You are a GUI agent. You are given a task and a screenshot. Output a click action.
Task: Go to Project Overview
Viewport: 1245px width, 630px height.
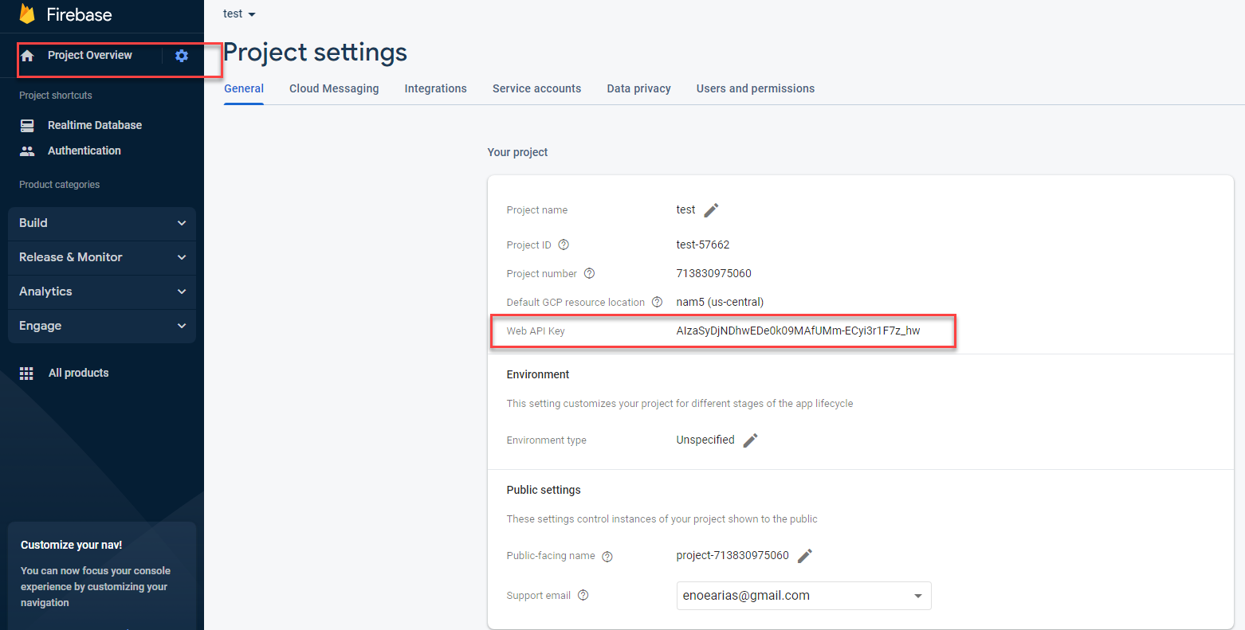[90, 55]
